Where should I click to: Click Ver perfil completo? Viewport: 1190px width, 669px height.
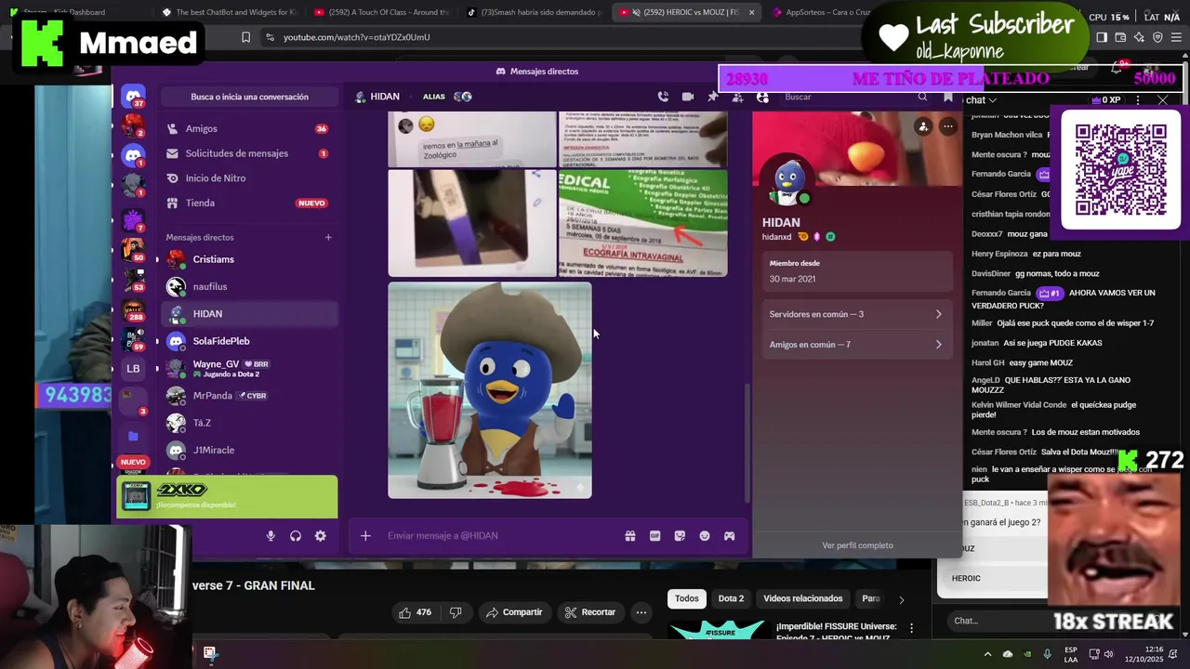click(857, 545)
